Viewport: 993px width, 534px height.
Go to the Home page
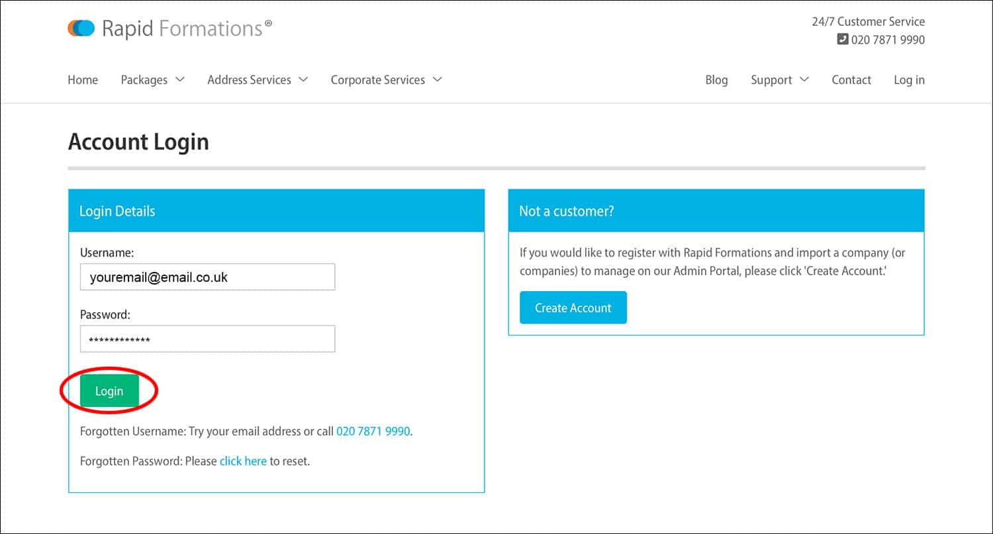[83, 80]
